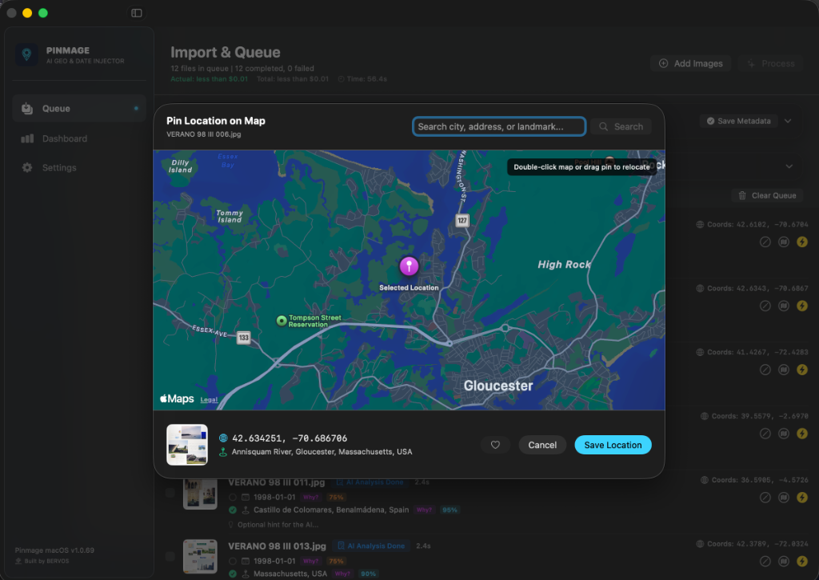
Task: Toggle the sidebar icon in the title bar
Action: pos(136,13)
